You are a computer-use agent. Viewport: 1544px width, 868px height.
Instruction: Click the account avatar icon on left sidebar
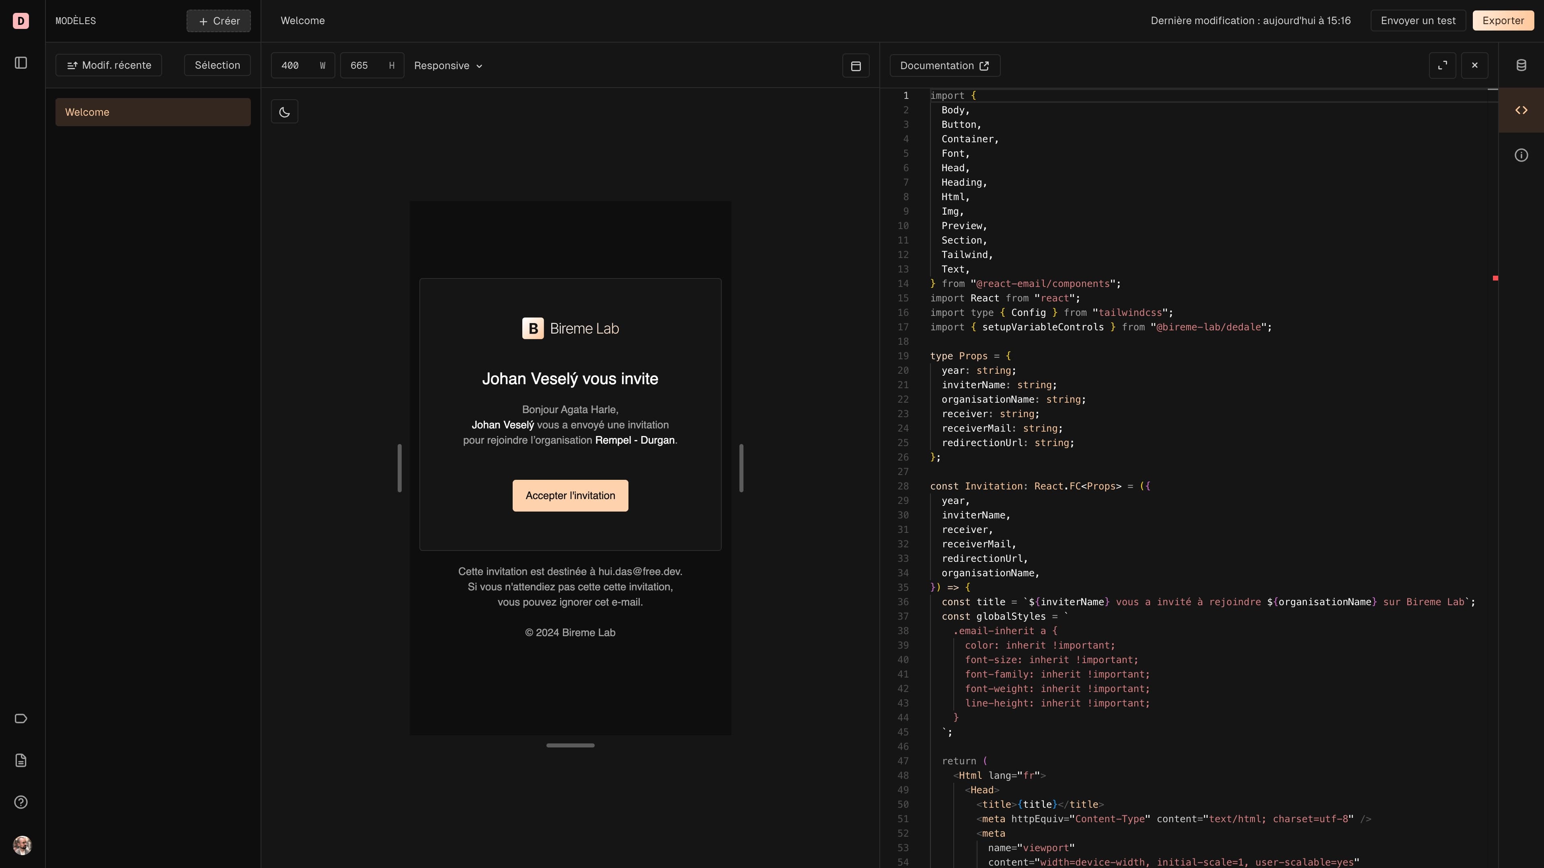point(21,846)
